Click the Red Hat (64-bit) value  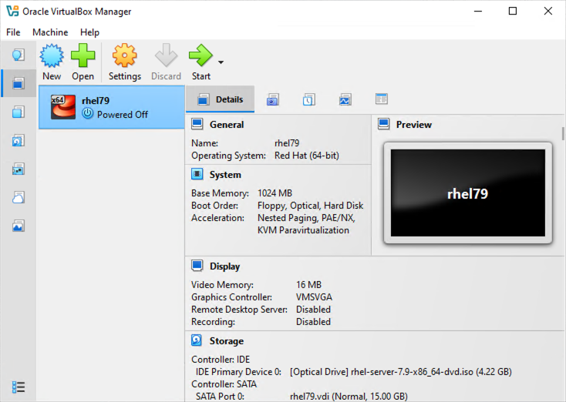[307, 156]
